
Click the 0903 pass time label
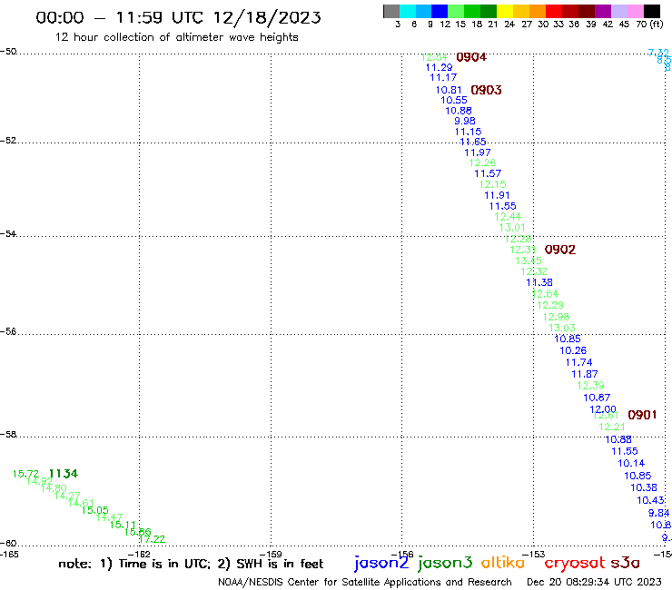coord(486,90)
